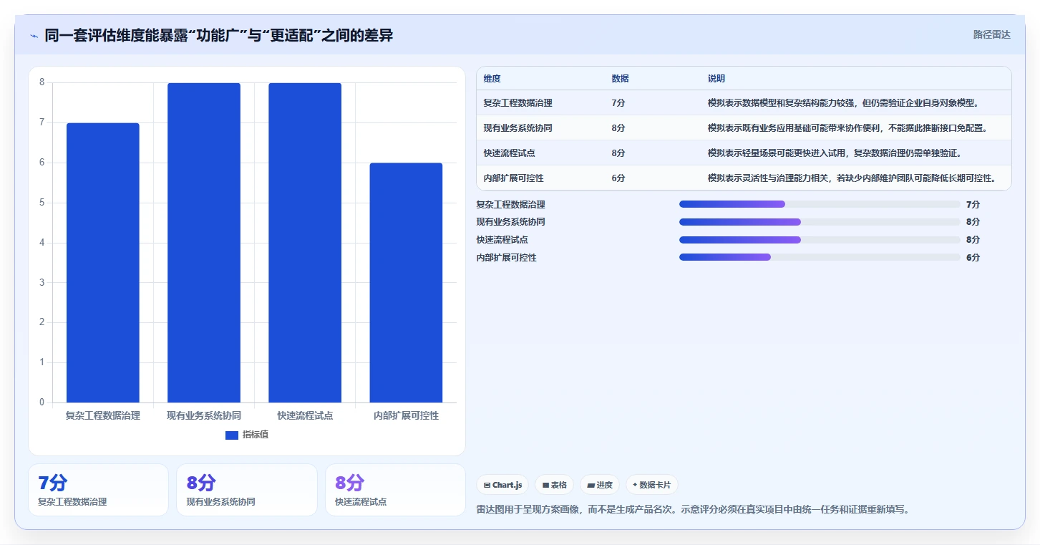Viewport: 1040px width, 545px height.
Task: Click the 维度 table column header
Action: coord(492,79)
